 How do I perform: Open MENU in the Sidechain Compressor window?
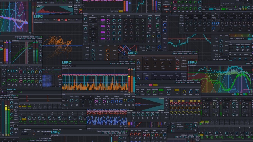[20, 39]
